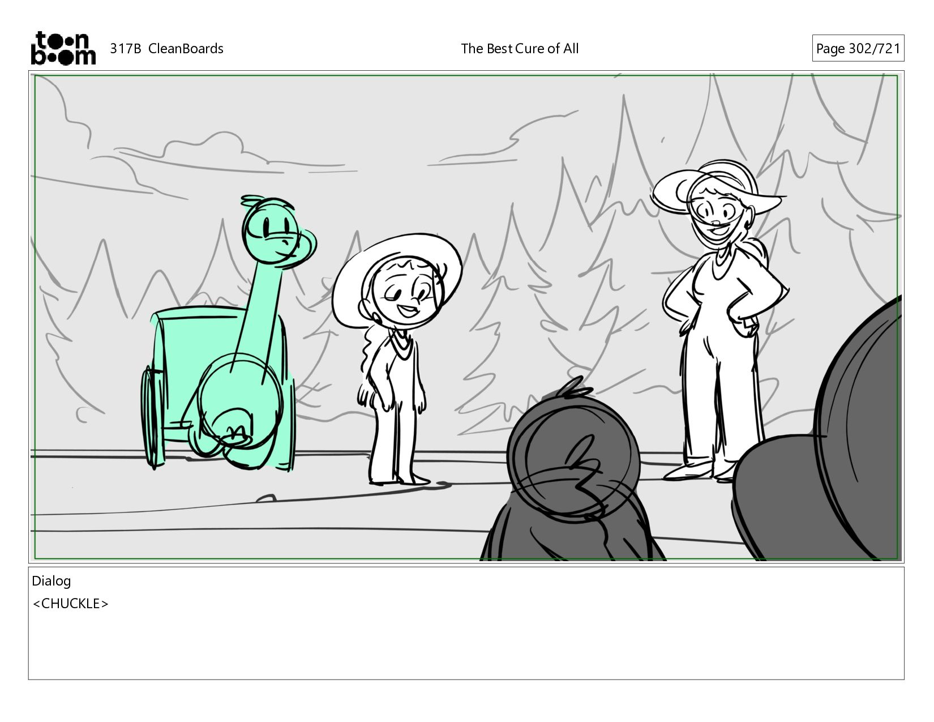Click the 'Dialog' label
This screenshot has height=722, width=934.
pyautogui.click(x=52, y=581)
